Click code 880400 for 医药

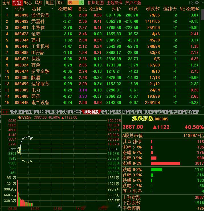[22, 96]
